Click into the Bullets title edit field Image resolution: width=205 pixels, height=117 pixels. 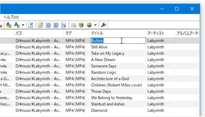[118, 40]
